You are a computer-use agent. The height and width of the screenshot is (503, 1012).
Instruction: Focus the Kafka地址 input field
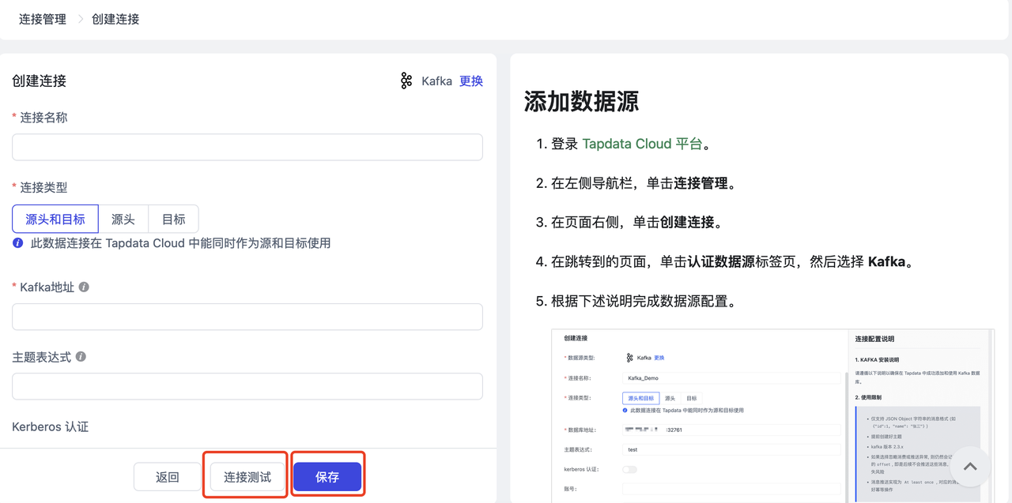[x=247, y=317]
